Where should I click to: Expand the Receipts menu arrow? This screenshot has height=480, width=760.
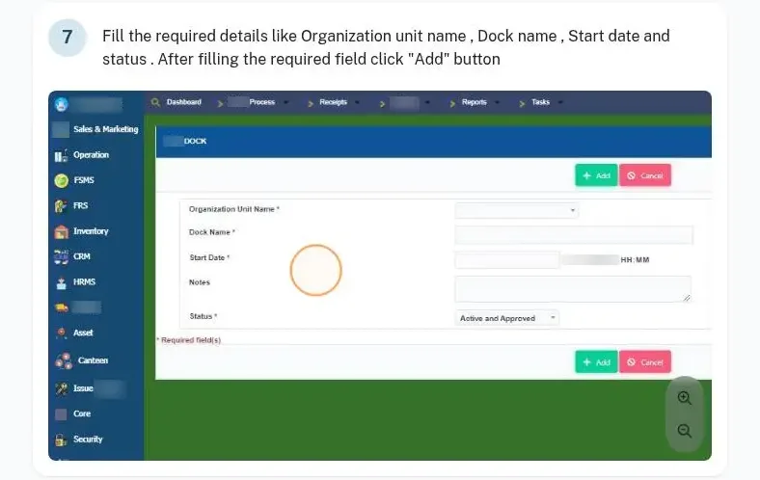point(357,102)
